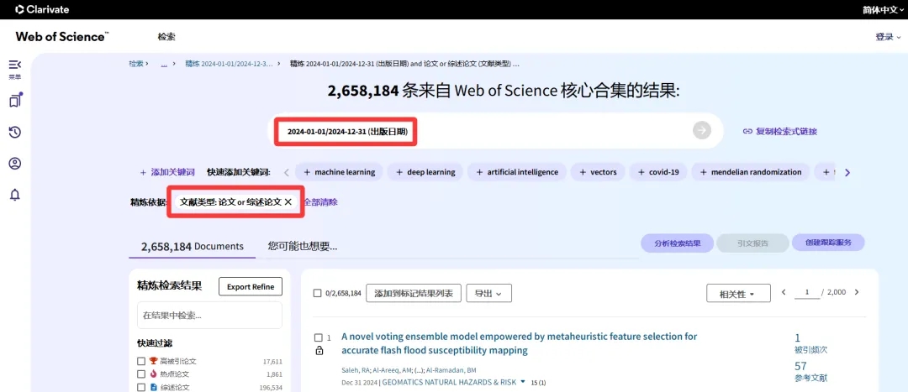This screenshot has height=392, width=908.
Task: Remove the 文献类型 refine filter with X
Action: [288, 202]
